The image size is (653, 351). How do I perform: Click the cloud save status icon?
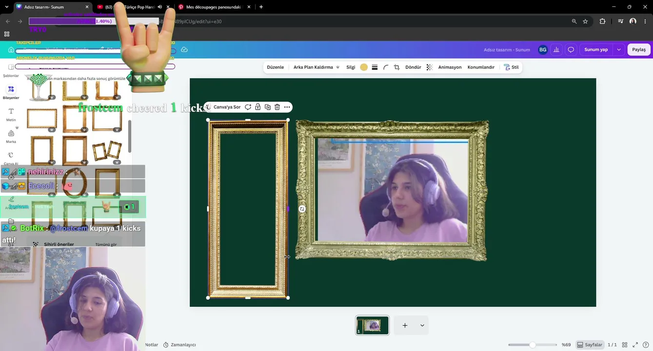coord(184,50)
